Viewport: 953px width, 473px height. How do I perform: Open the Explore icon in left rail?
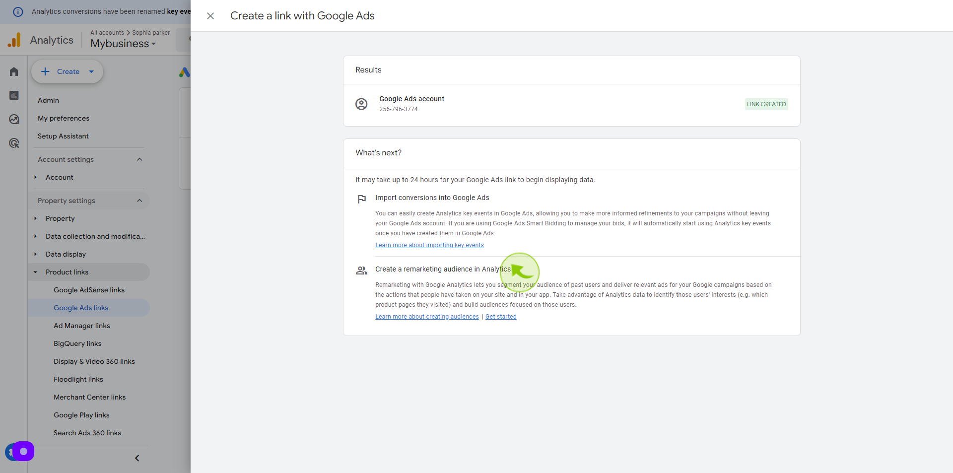tap(14, 119)
